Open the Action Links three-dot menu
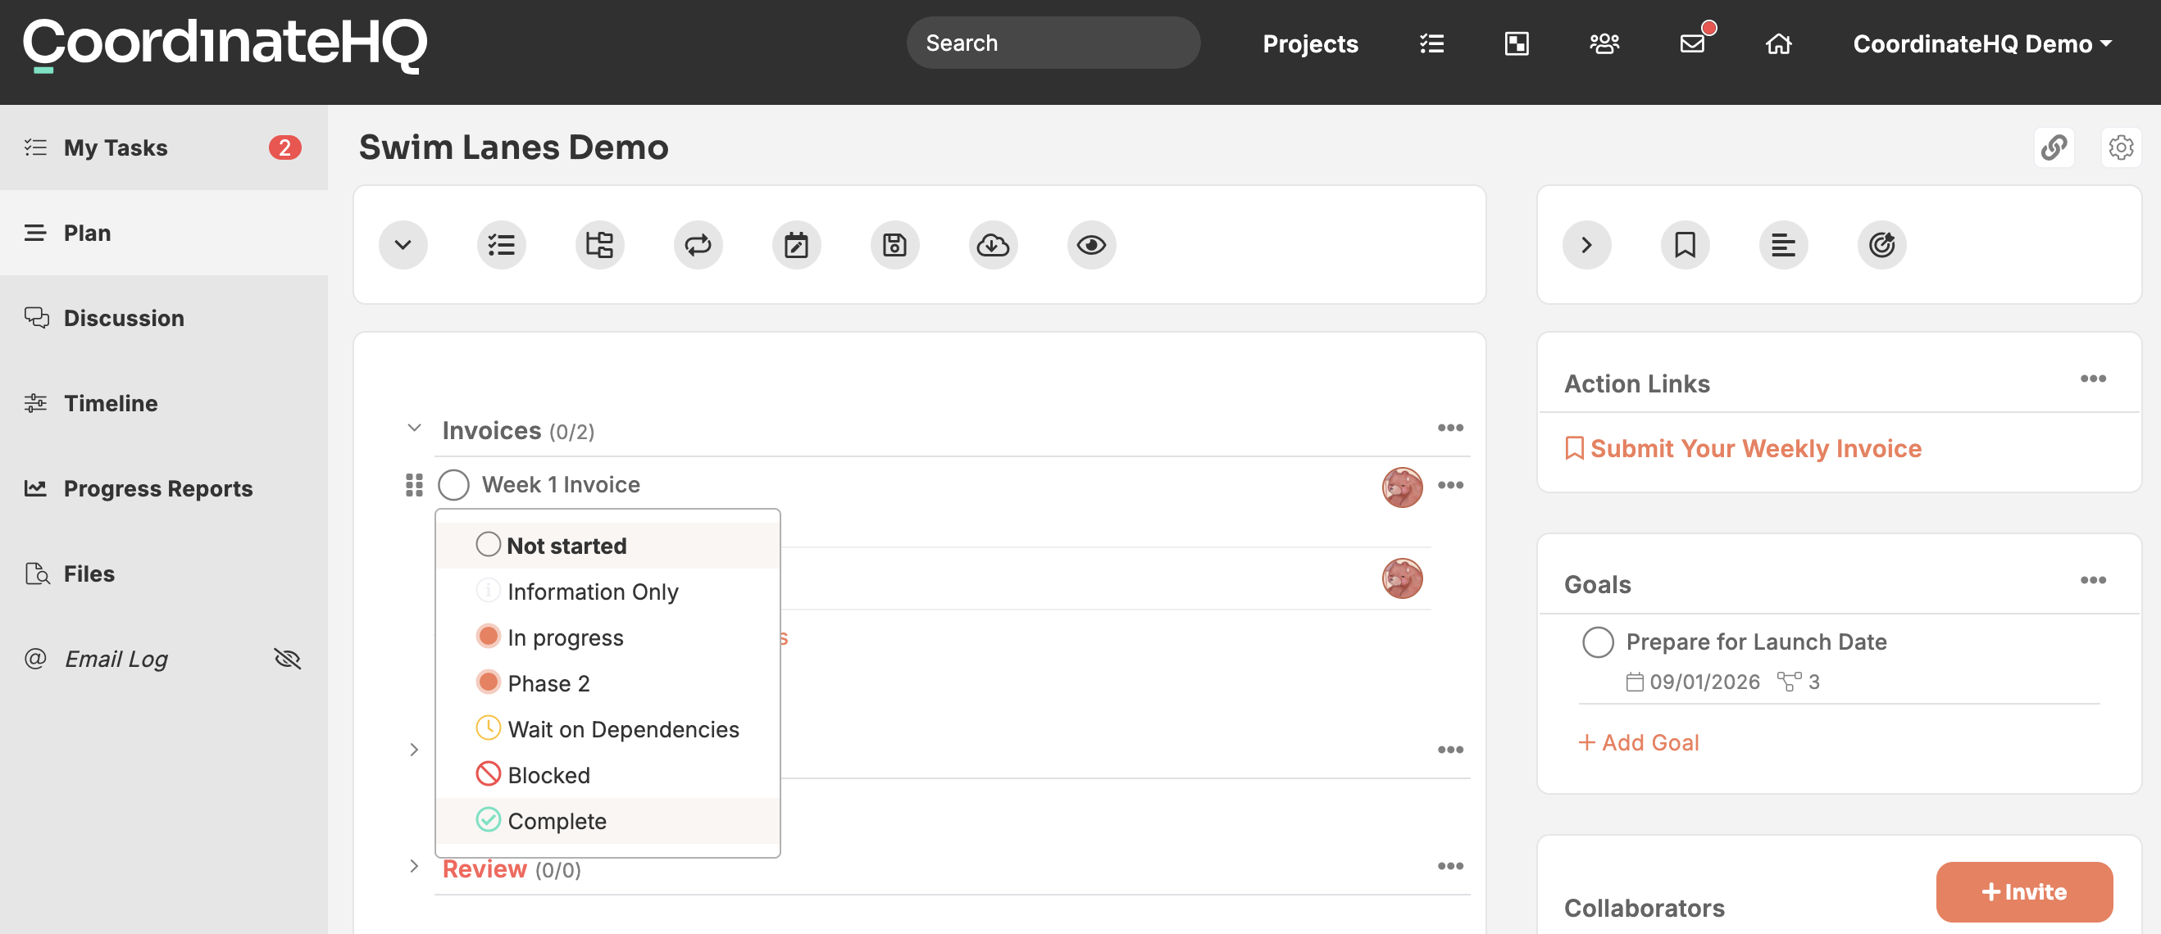 tap(2093, 379)
